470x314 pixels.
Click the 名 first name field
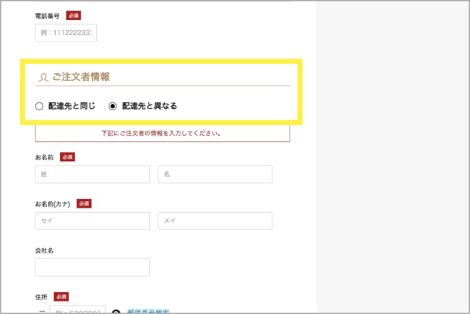click(215, 175)
